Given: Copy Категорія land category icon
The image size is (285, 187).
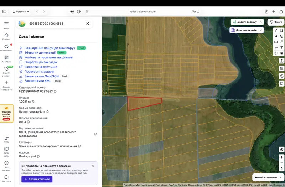Looking at the screenshot, I should (79, 146).
